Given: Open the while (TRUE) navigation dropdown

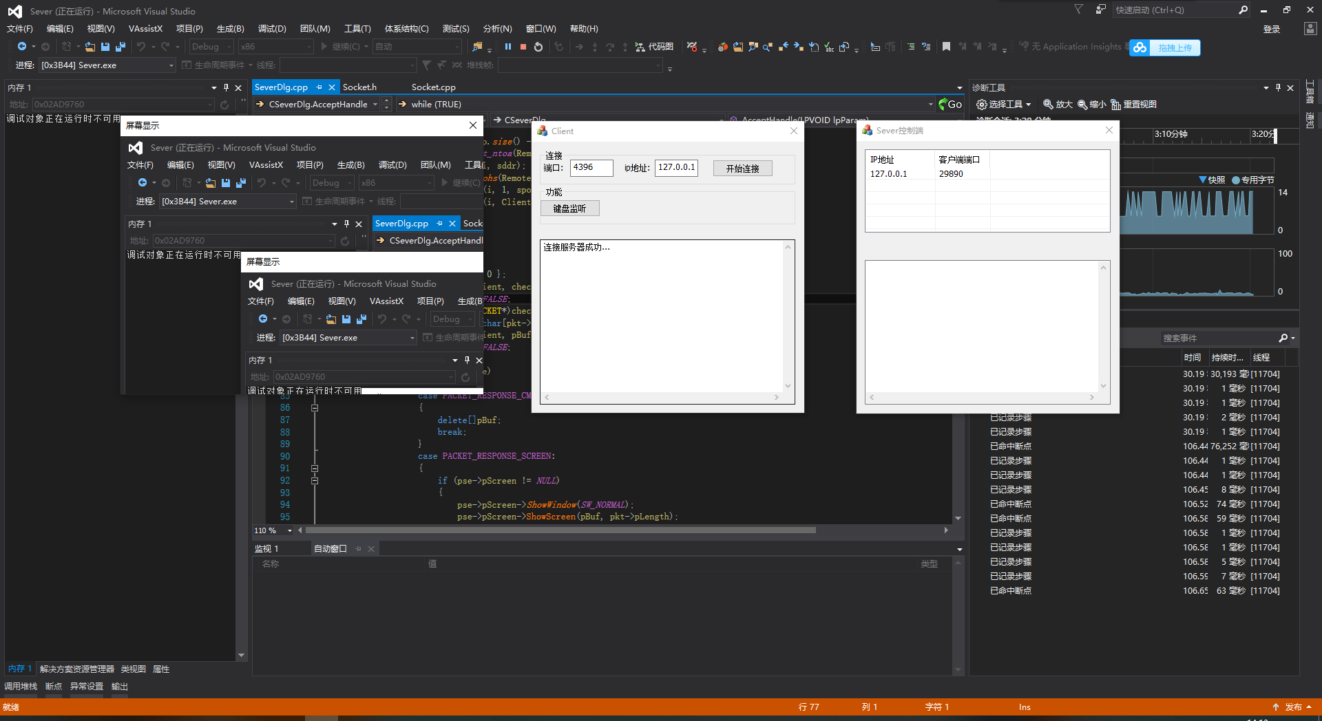Looking at the screenshot, I should pyautogui.click(x=666, y=105).
